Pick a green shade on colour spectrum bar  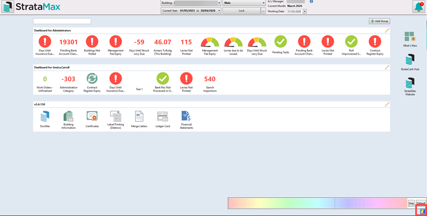(x=289, y=203)
